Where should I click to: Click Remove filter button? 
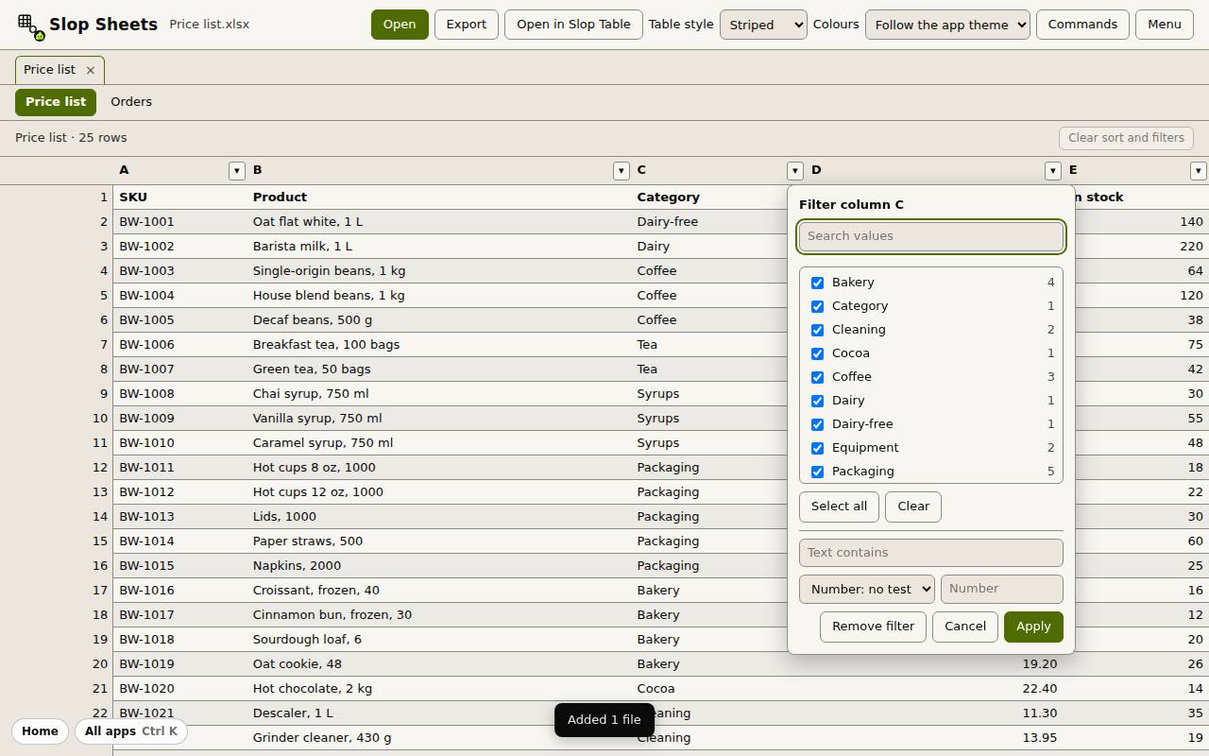pos(873,627)
